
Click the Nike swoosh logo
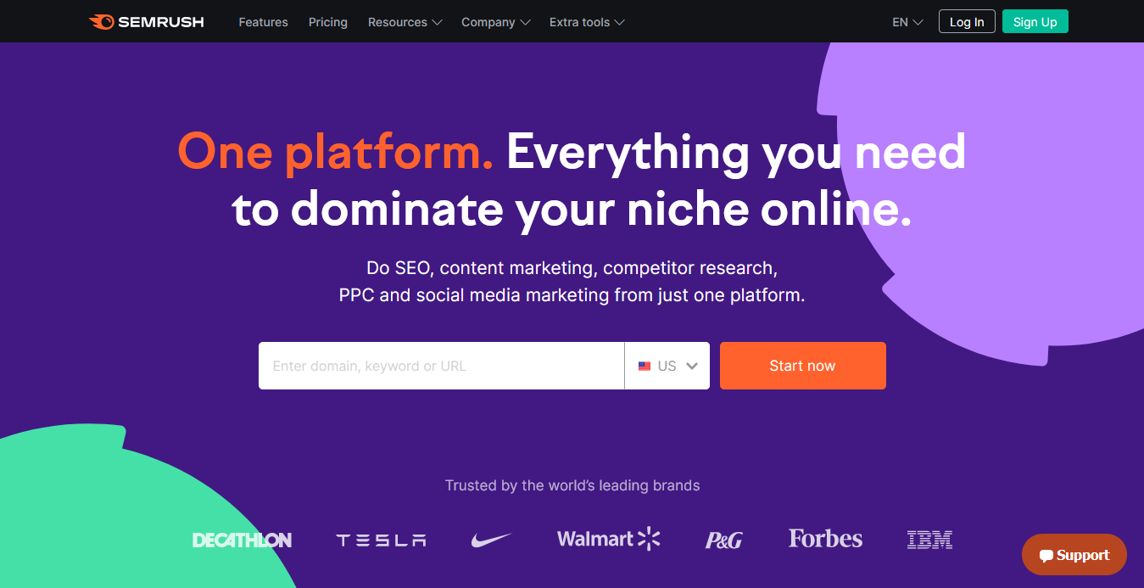pyautogui.click(x=492, y=540)
